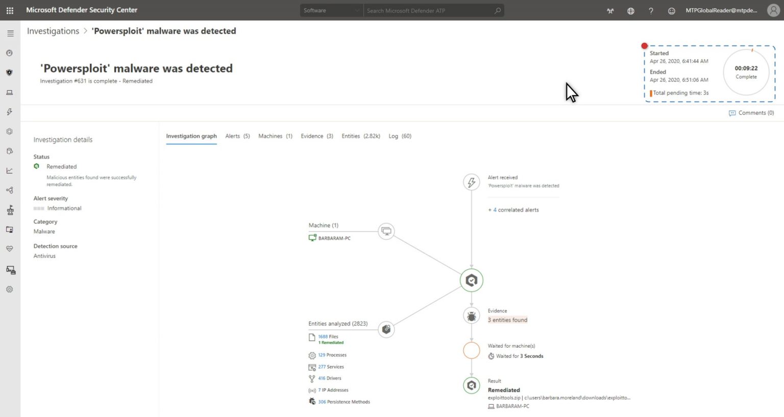Open the apps launcher grid menu
The width and height of the screenshot is (784, 417).
click(x=9, y=10)
